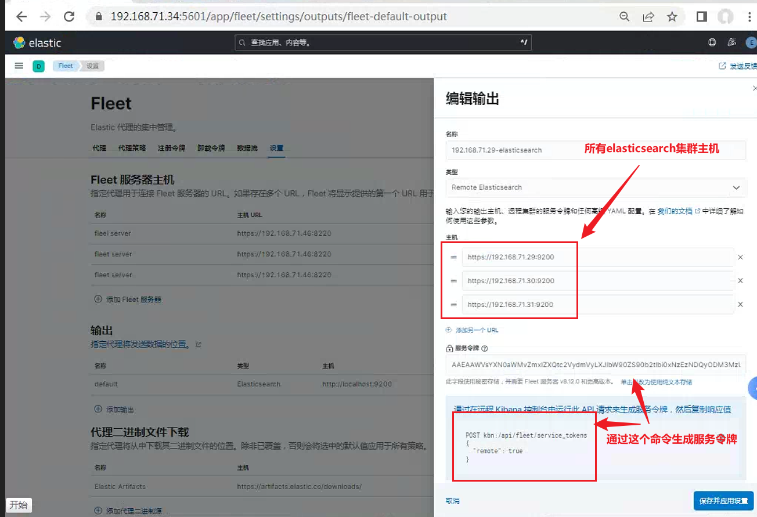Image resolution: width=757 pixels, height=517 pixels.
Task: Click the 发送反馈 link
Action: click(738, 66)
